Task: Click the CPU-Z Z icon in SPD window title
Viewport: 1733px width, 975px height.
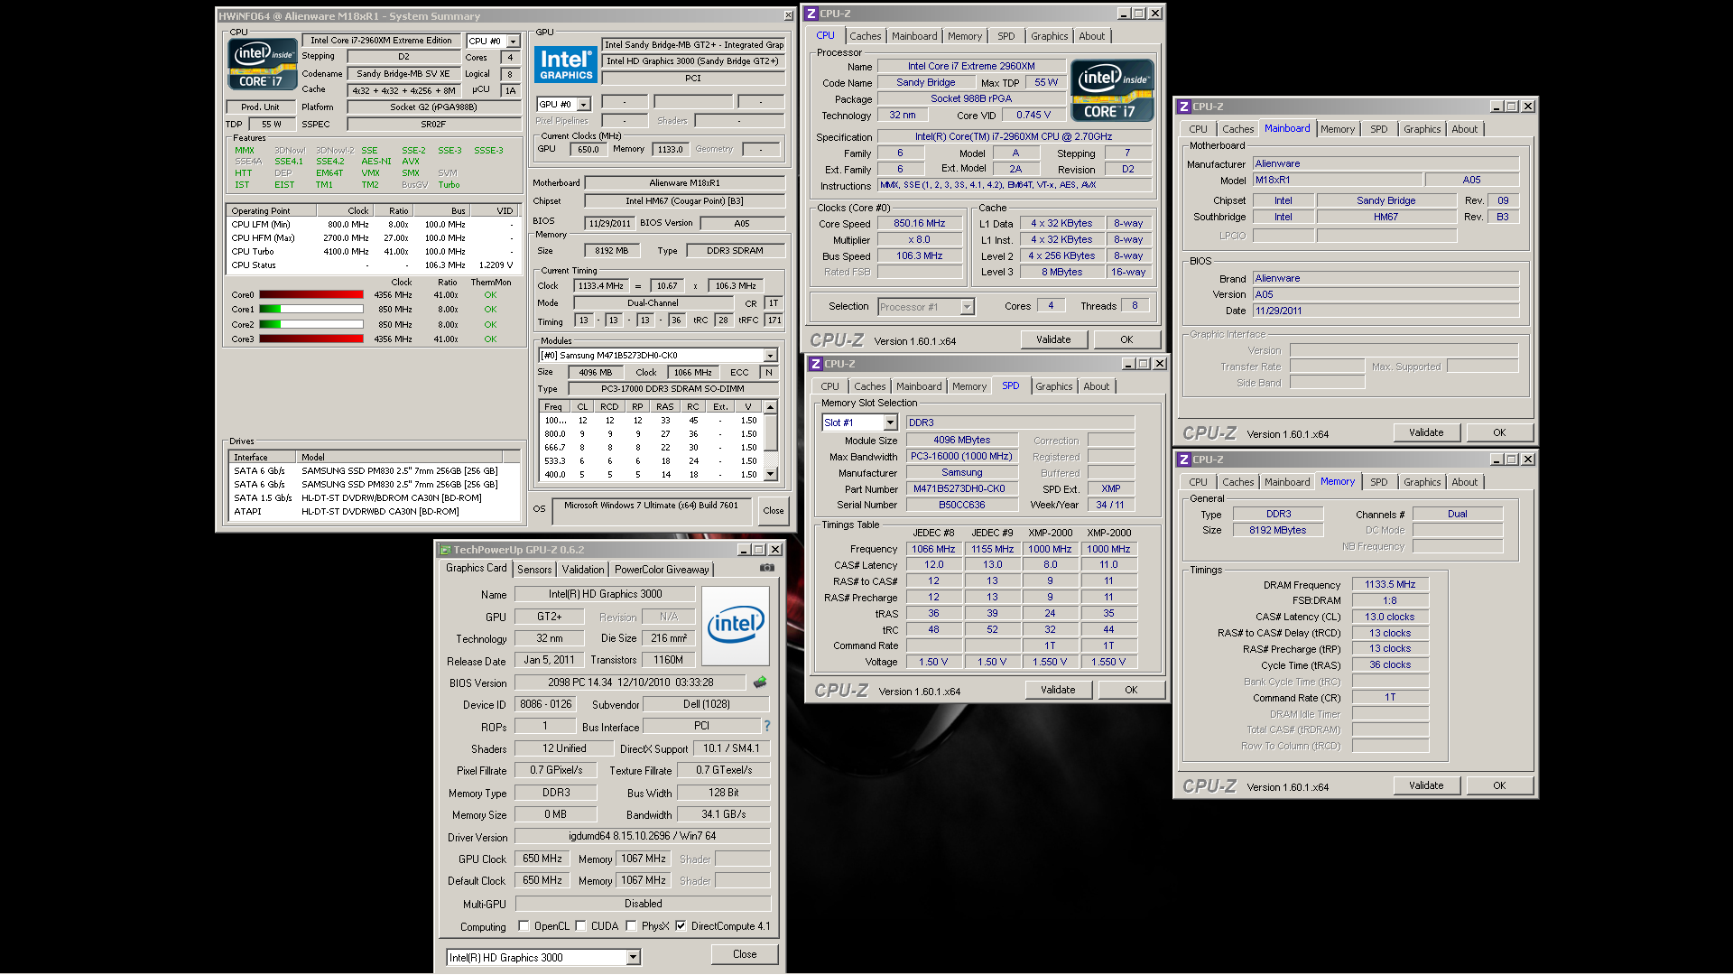Action: pos(816,364)
